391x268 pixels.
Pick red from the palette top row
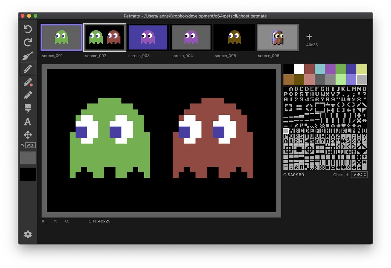click(x=310, y=69)
